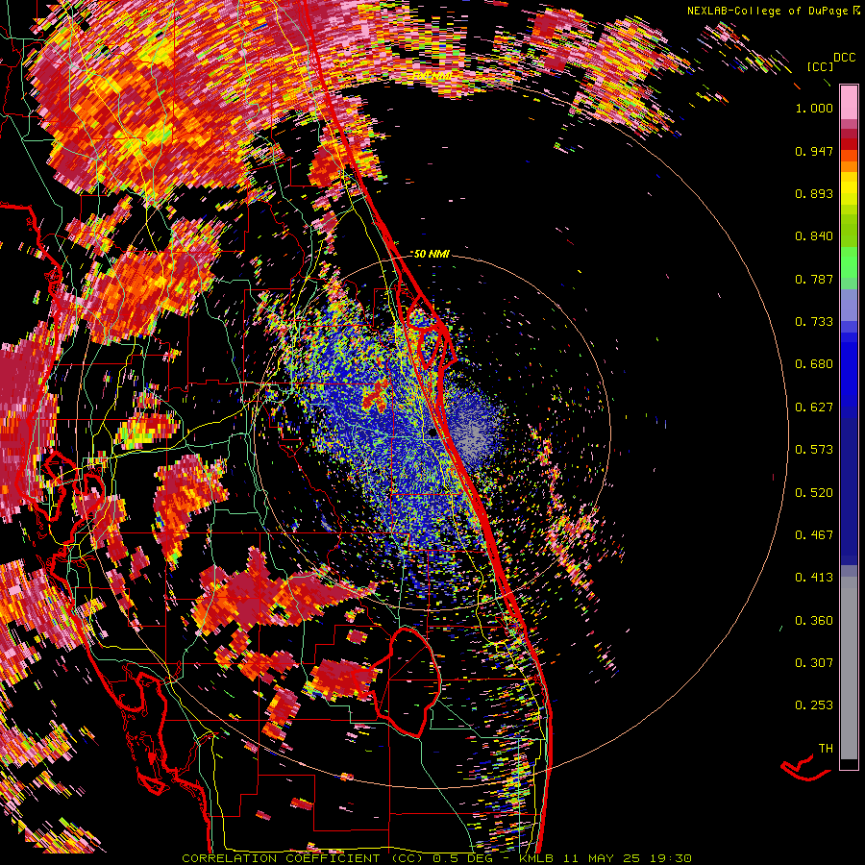The width and height of the screenshot is (865, 865).
Task: Click the [CC] label beside the color bar
Action: click(820, 66)
